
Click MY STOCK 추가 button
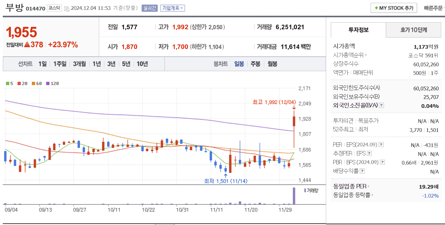coord(394,8)
